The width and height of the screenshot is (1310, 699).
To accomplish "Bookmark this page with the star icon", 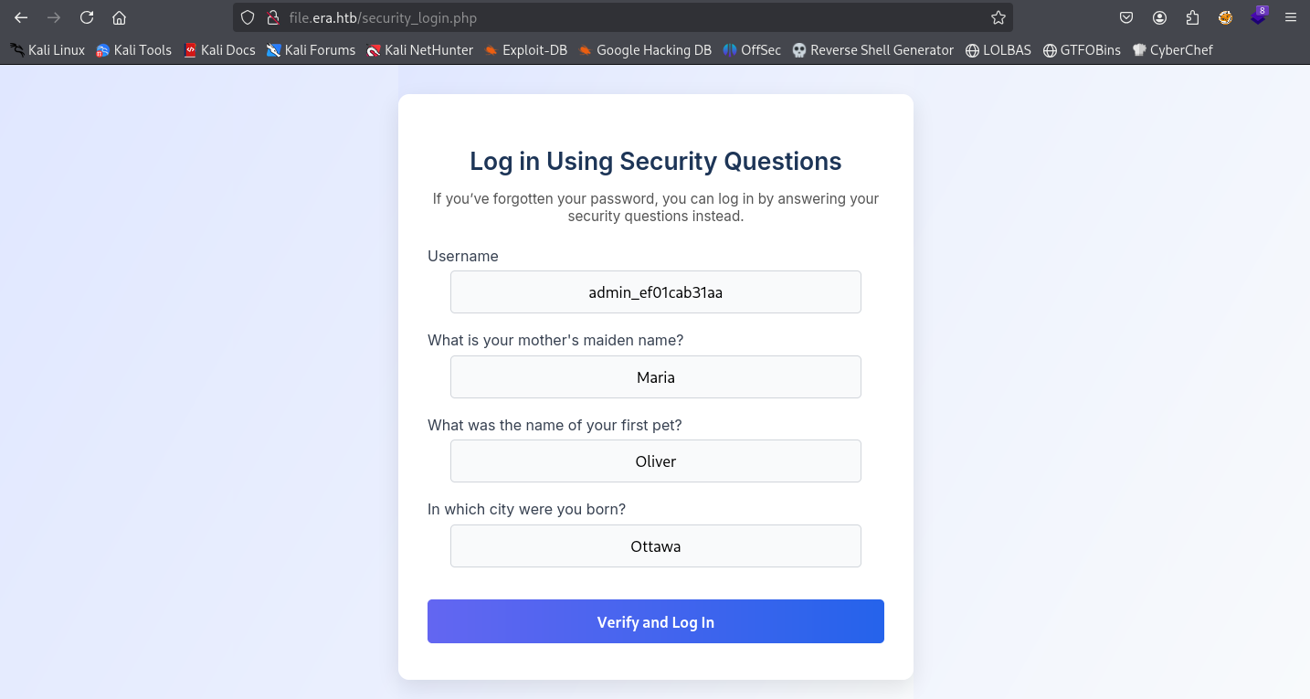I will [998, 17].
